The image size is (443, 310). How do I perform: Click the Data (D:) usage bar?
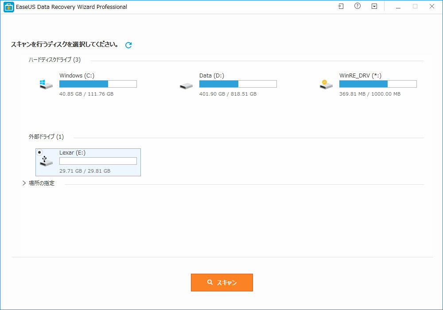[x=238, y=84]
